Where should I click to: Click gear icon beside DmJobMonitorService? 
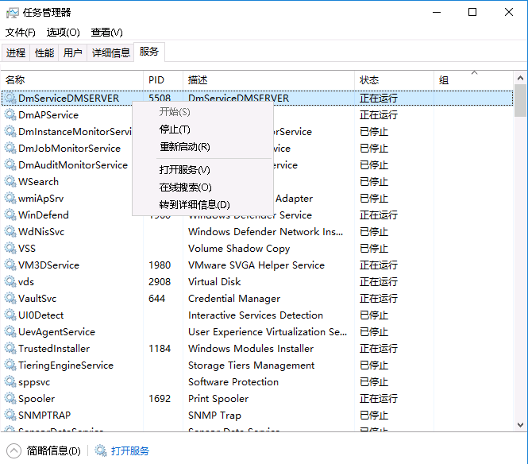click(x=10, y=148)
